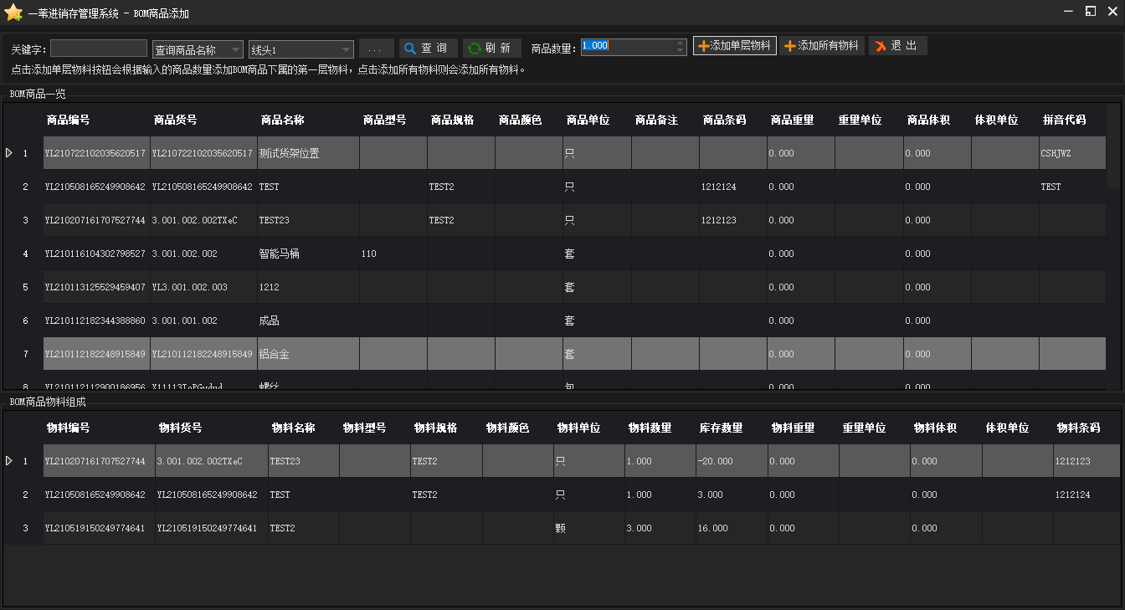Screen dimensions: 1125x610
Task: Click the 添加单层物料 button
Action: coord(735,46)
